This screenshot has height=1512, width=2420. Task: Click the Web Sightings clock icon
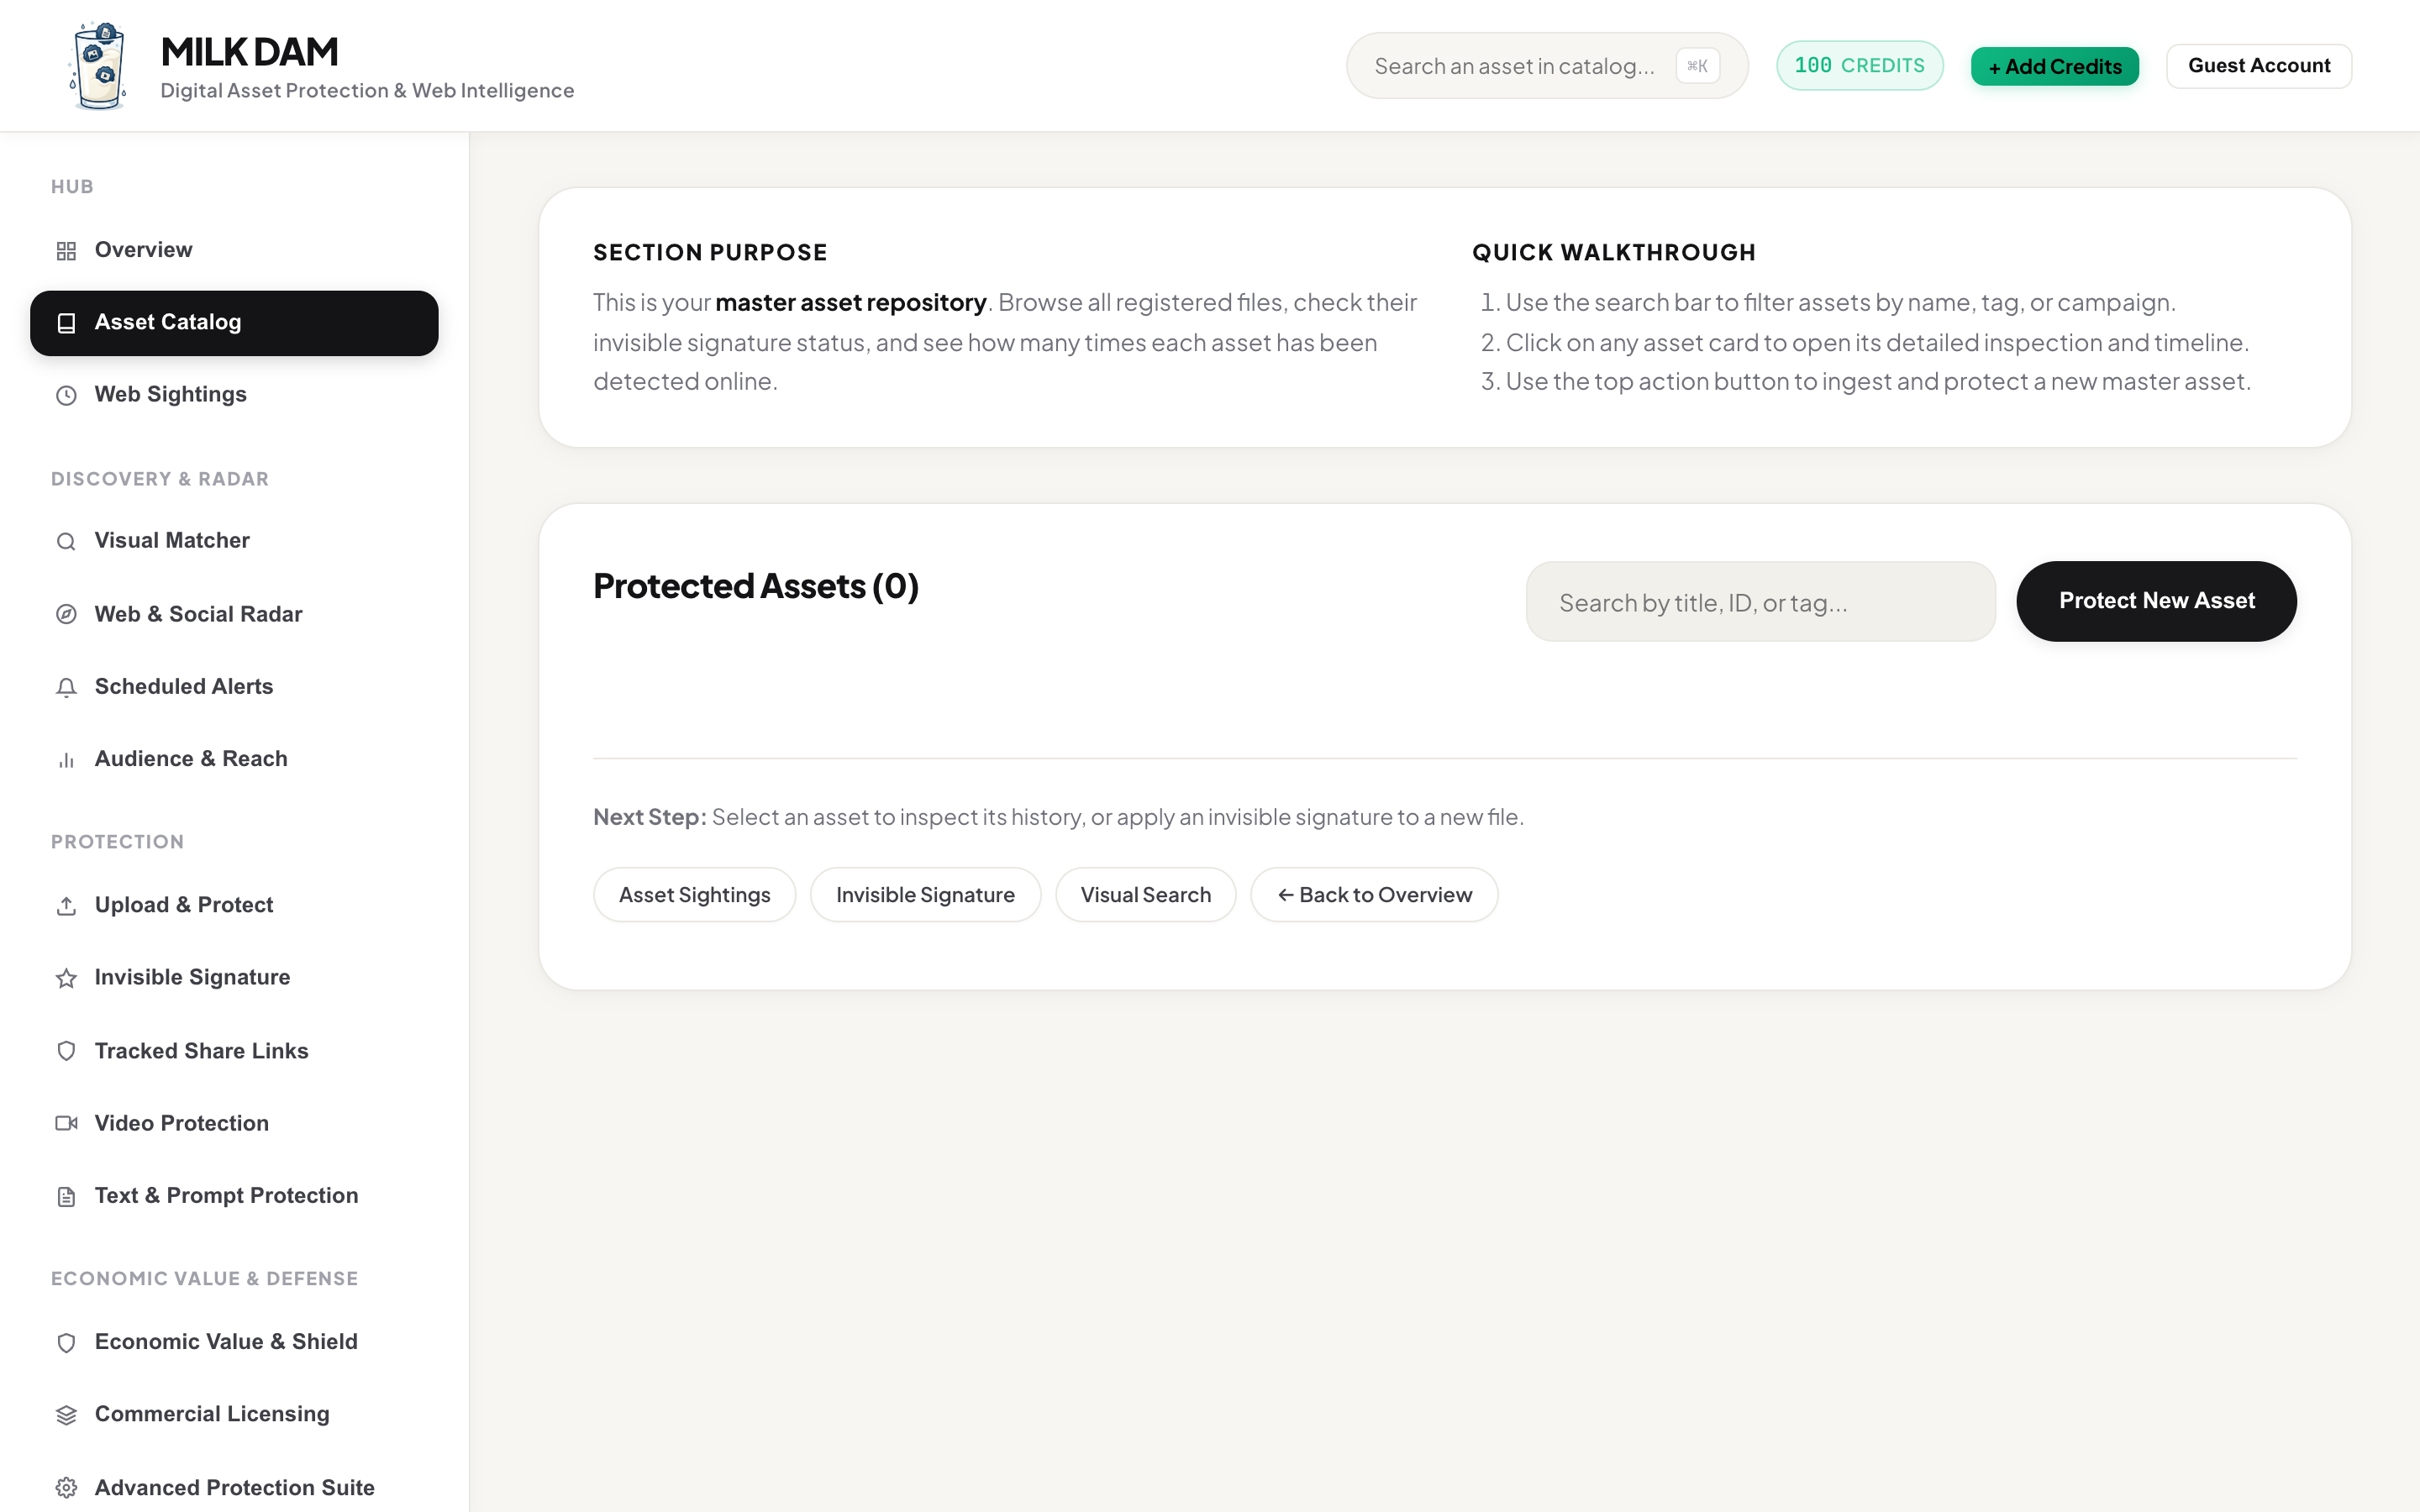tap(66, 395)
